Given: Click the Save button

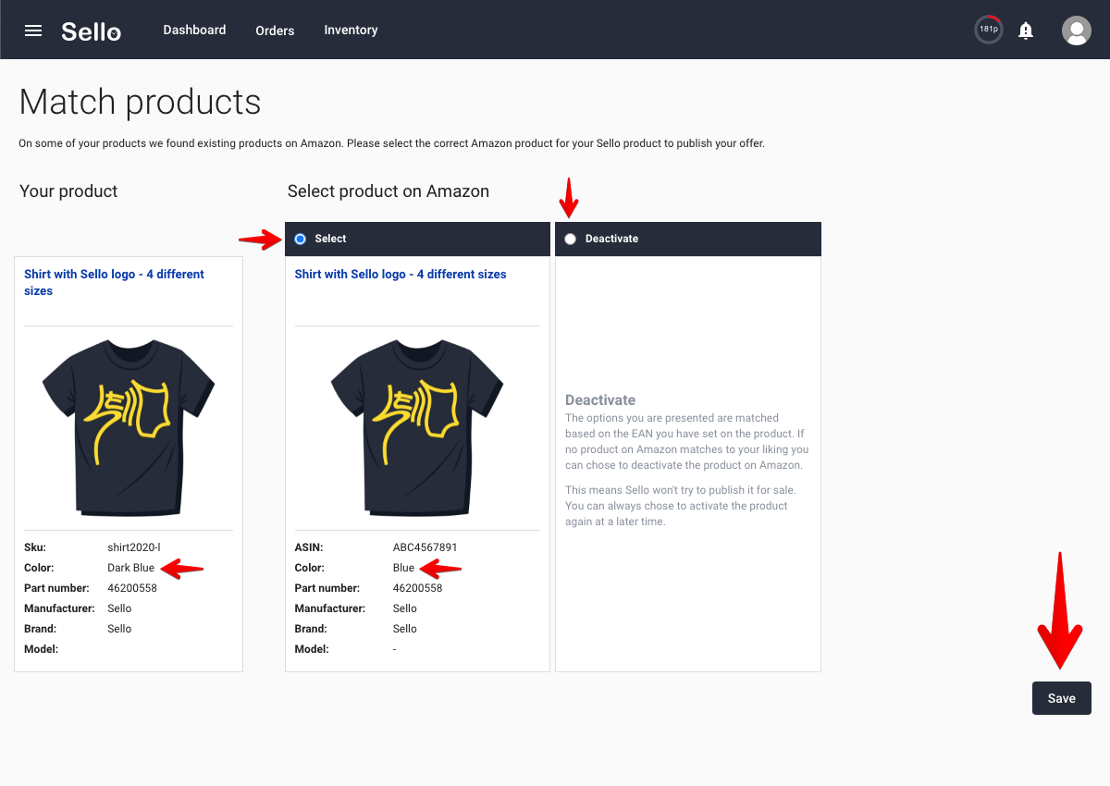Looking at the screenshot, I should click(x=1062, y=698).
